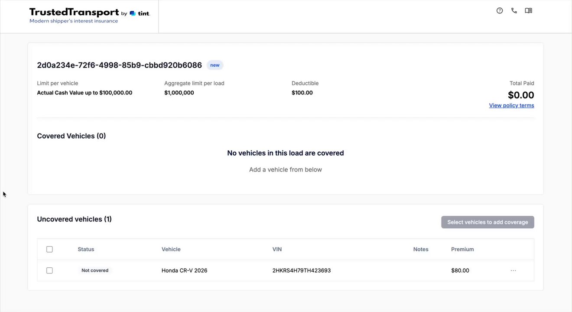Click the VIN column header

(277, 249)
